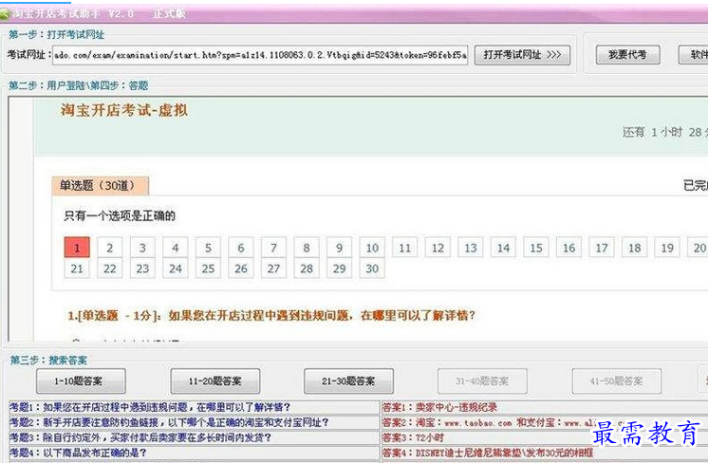Viewport: 708px width, 463px height.
Task: Go to question number 14
Action: click(503, 248)
